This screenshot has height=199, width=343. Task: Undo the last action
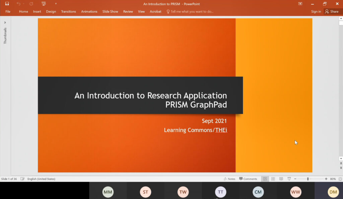pos(19,4)
